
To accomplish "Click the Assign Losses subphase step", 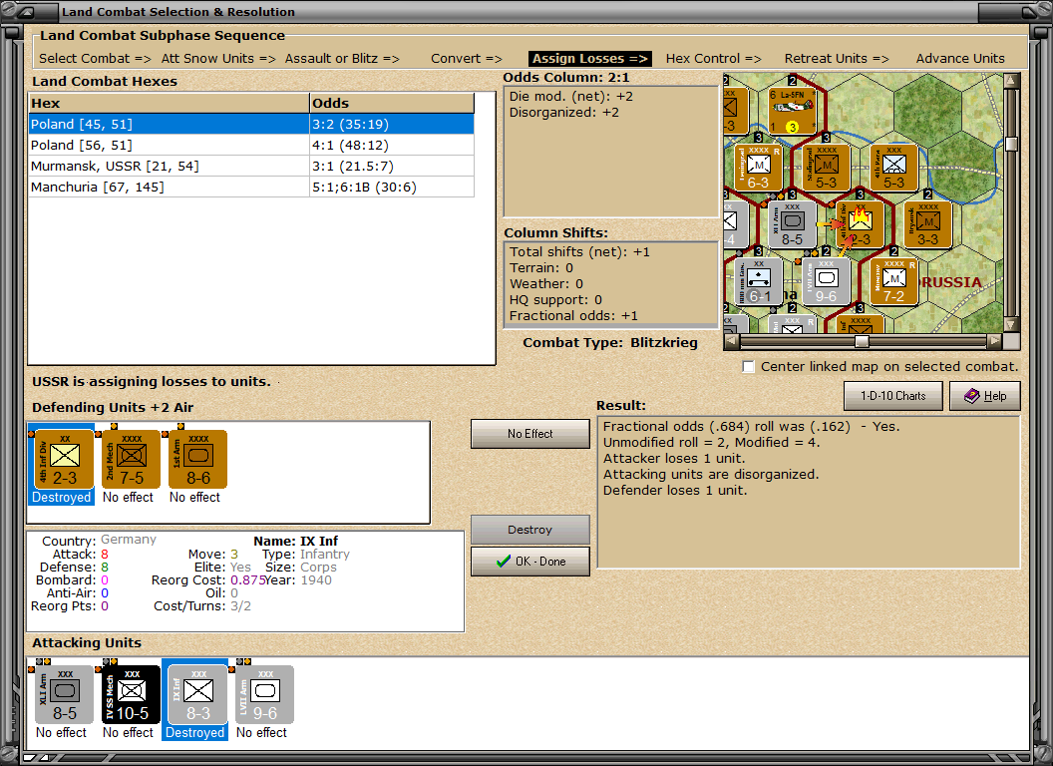I will (590, 59).
